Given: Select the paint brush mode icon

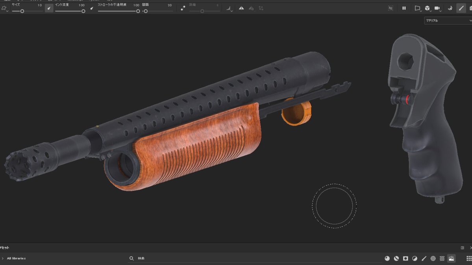Looking at the screenshot, I should 461,8.
